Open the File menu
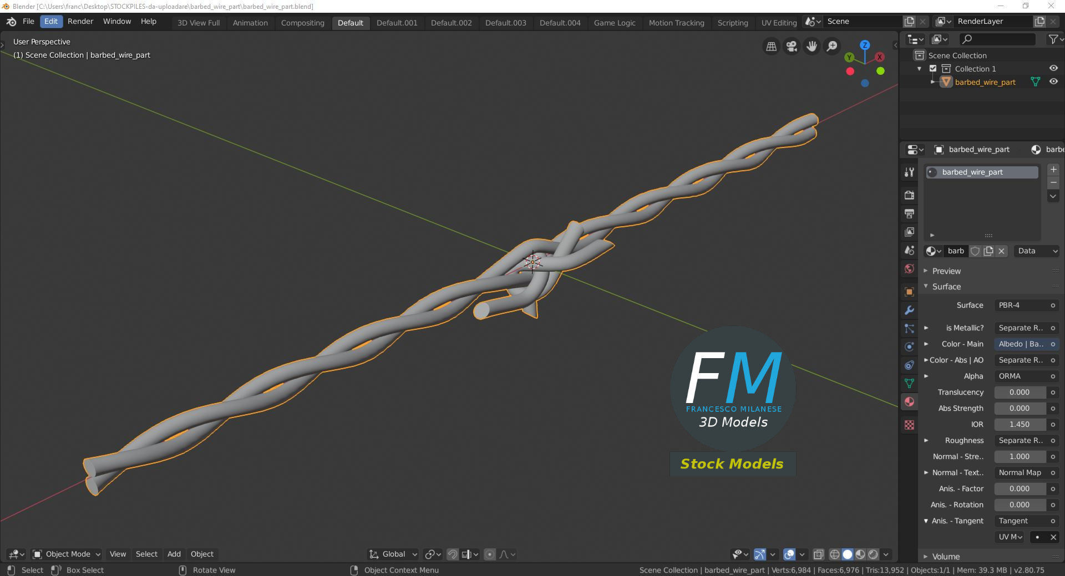This screenshot has height=576, width=1065. (x=28, y=22)
